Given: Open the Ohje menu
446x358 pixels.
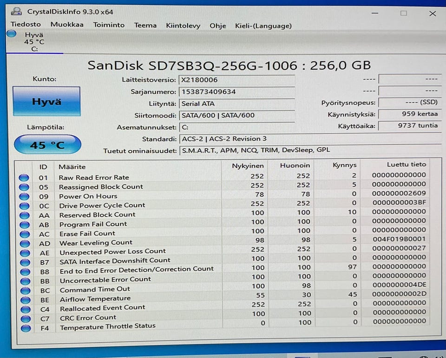Looking at the screenshot, I should pos(217,26).
